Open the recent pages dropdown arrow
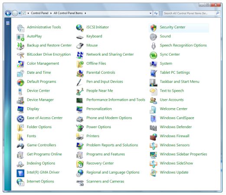This screenshot has height=195, width=226. (20, 13)
